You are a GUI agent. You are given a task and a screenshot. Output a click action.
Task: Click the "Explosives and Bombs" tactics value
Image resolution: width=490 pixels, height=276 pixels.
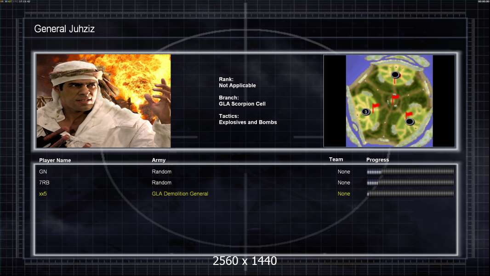point(248,122)
